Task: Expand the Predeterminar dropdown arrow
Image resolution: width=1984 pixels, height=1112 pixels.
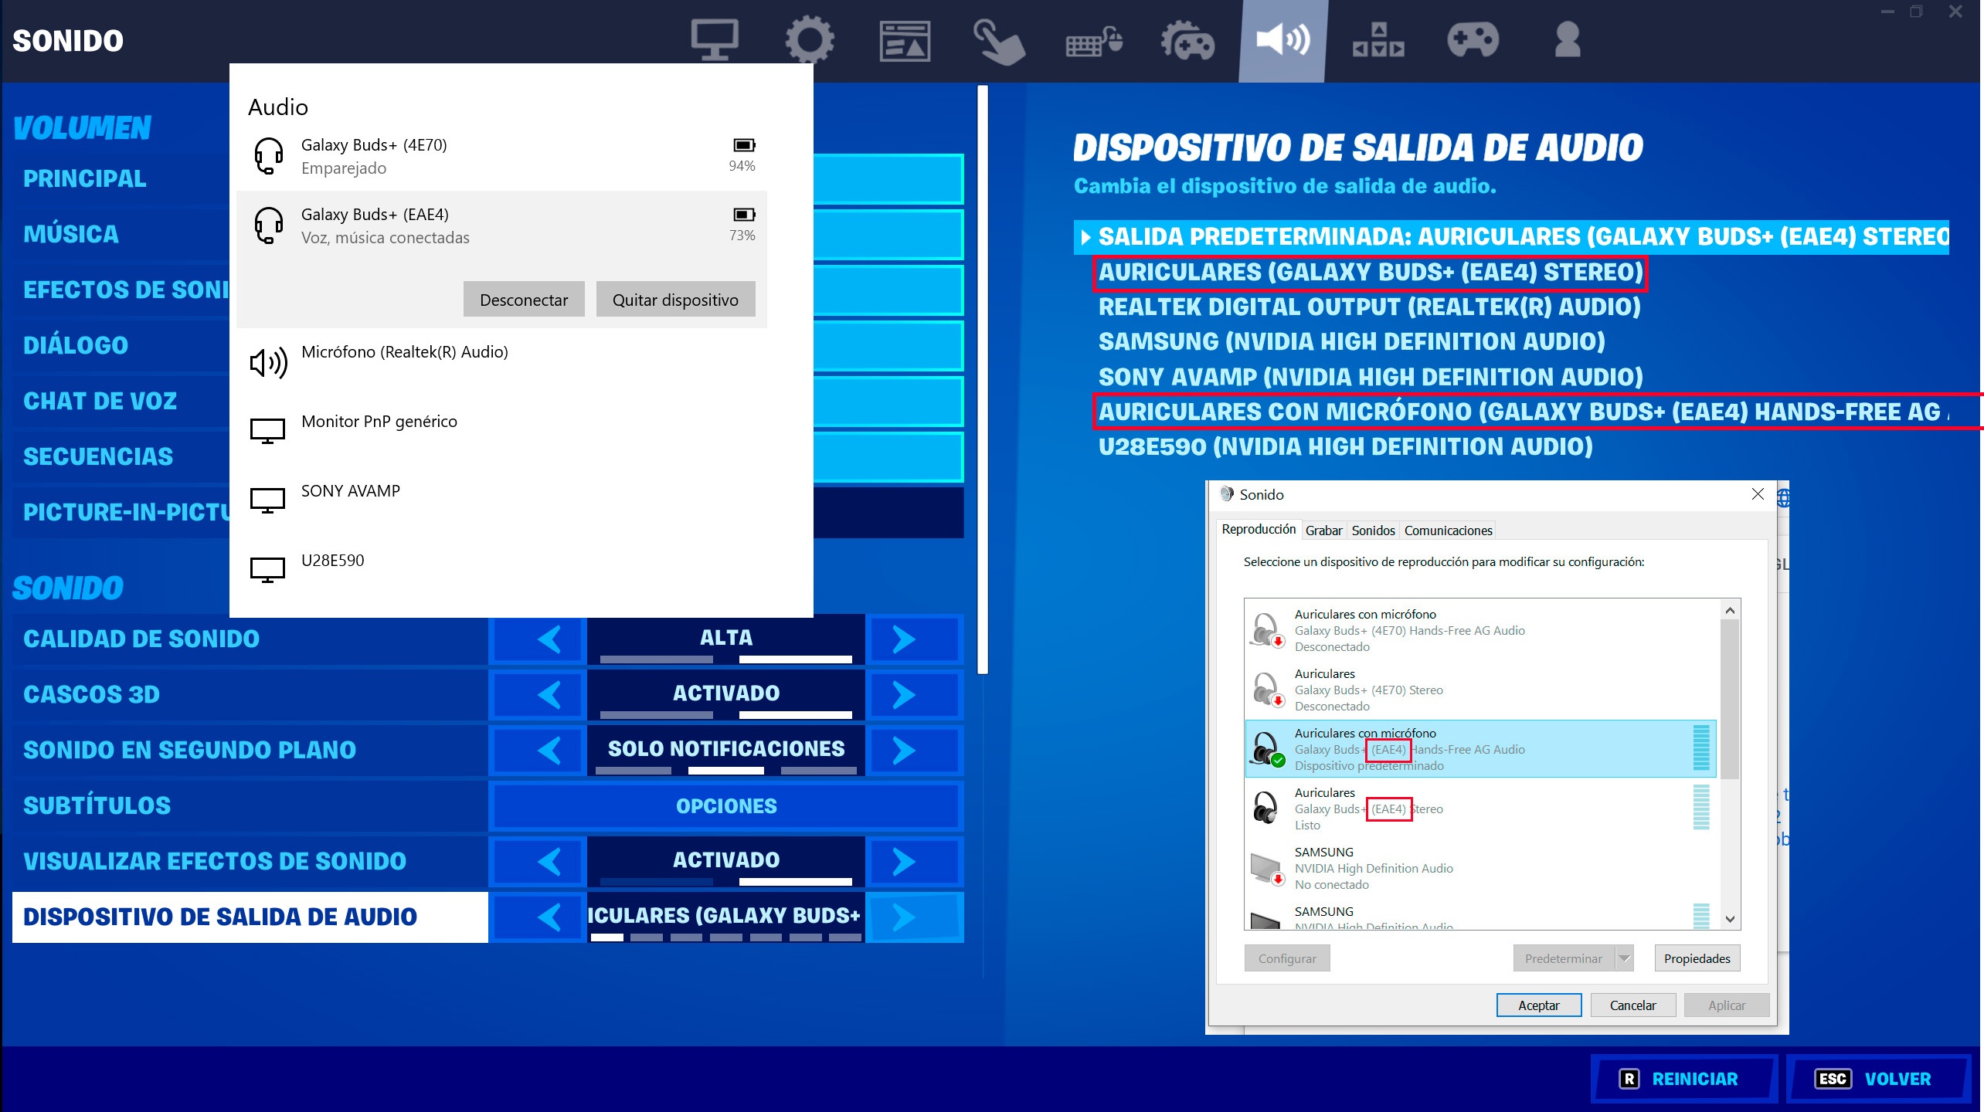Action: coord(1625,958)
